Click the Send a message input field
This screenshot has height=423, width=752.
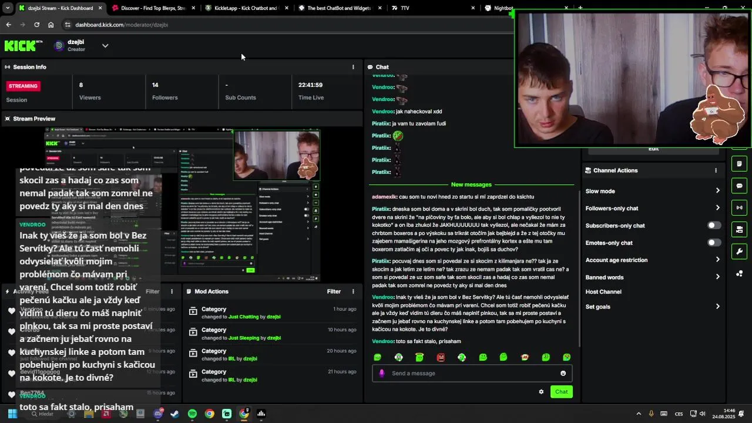point(472,373)
